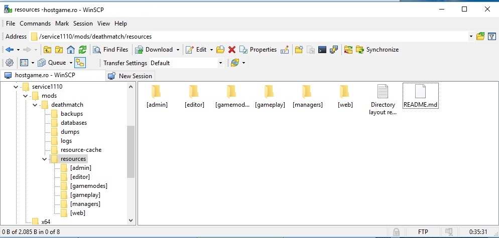Click the Download button
Viewport: 499px width, 238px height.
[x=154, y=50]
